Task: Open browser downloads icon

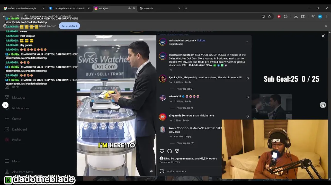Action: (x=296, y=17)
